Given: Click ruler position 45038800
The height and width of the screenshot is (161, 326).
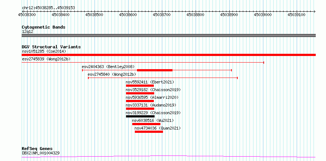Looking at the screenshot, I should point(196,15).
